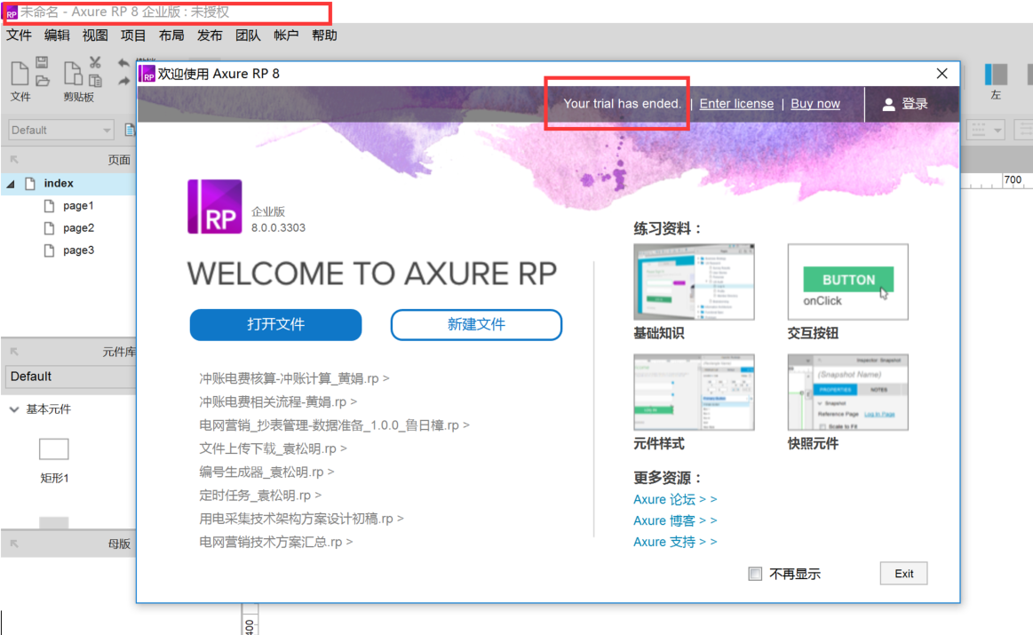Viewport: 1033px width, 635px height.
Task: Open the Axure 论坛 link
Action: [675, 499]
